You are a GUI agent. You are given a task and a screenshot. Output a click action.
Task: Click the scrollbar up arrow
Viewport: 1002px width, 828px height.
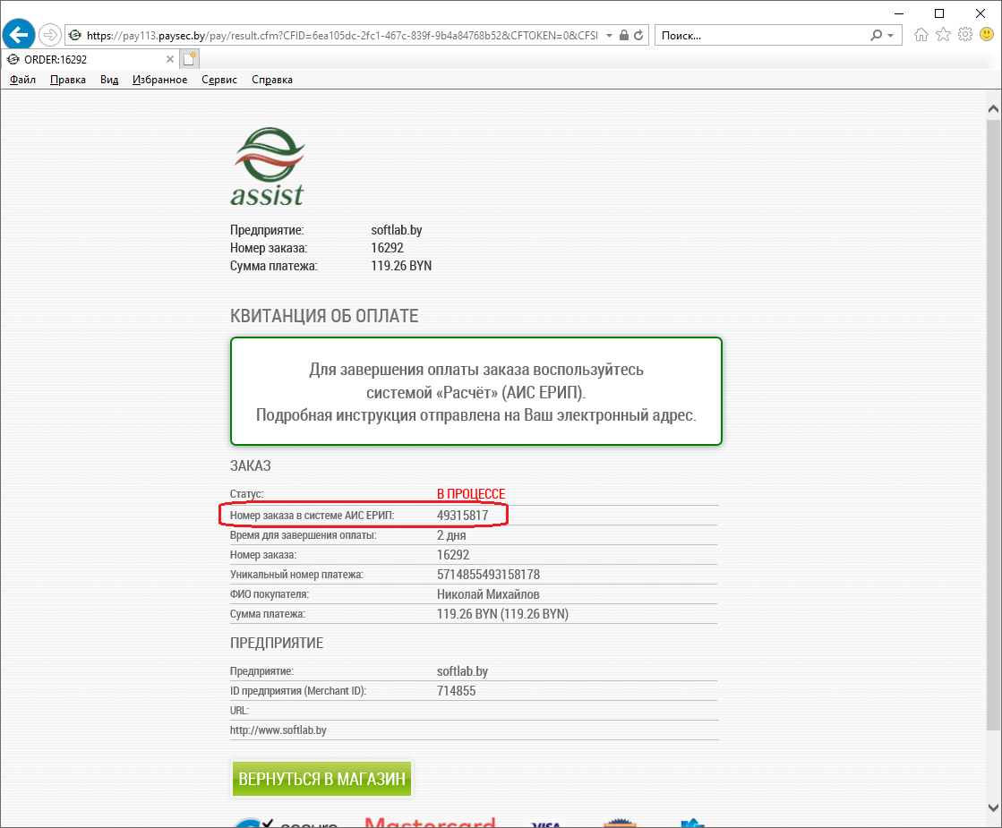click(x=993, y=108)
